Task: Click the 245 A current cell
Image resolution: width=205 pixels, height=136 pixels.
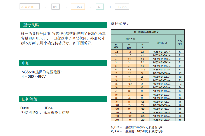Action: point(143,116)
